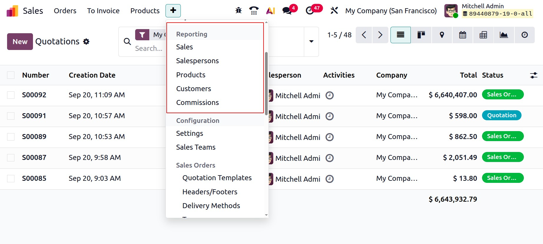The height and width of the screenshot is (244, 543).
Task: Open the Graph view
Action: click(504, 35)
